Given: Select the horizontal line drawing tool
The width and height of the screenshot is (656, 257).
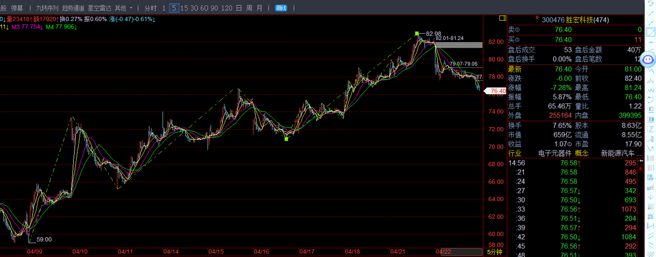Looking at the screenshot, I should click(651, 43).
